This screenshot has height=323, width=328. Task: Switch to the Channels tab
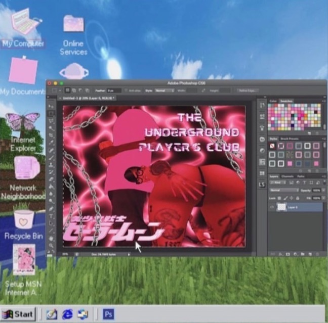pos(287,176)
